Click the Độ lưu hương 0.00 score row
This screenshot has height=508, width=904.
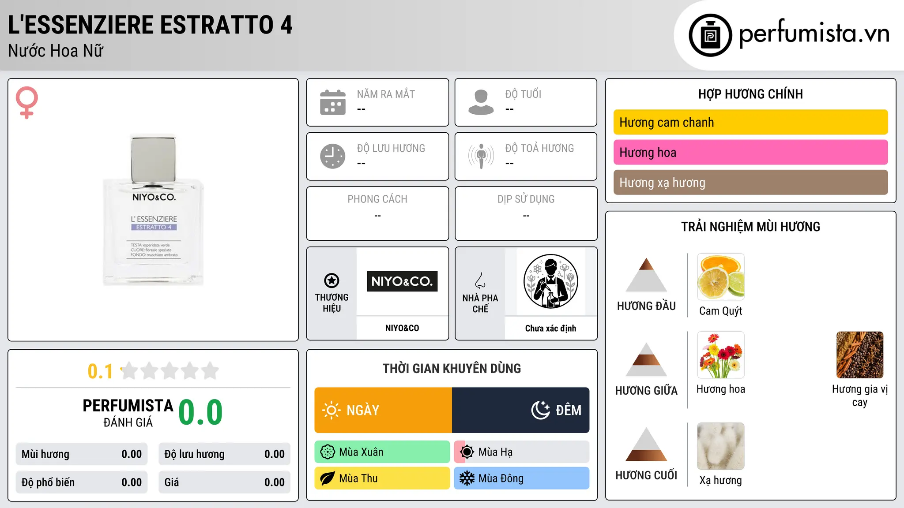(225, 454)
